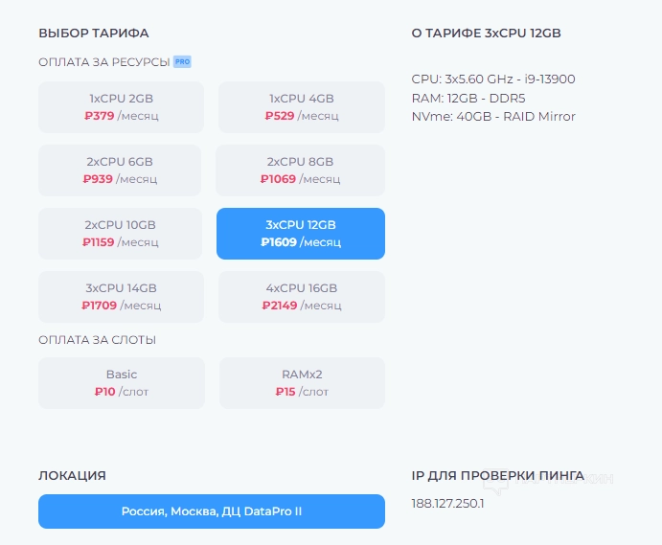
Task: Click the selected 3xCPU 12GB plan
Action: coord(301,234)
